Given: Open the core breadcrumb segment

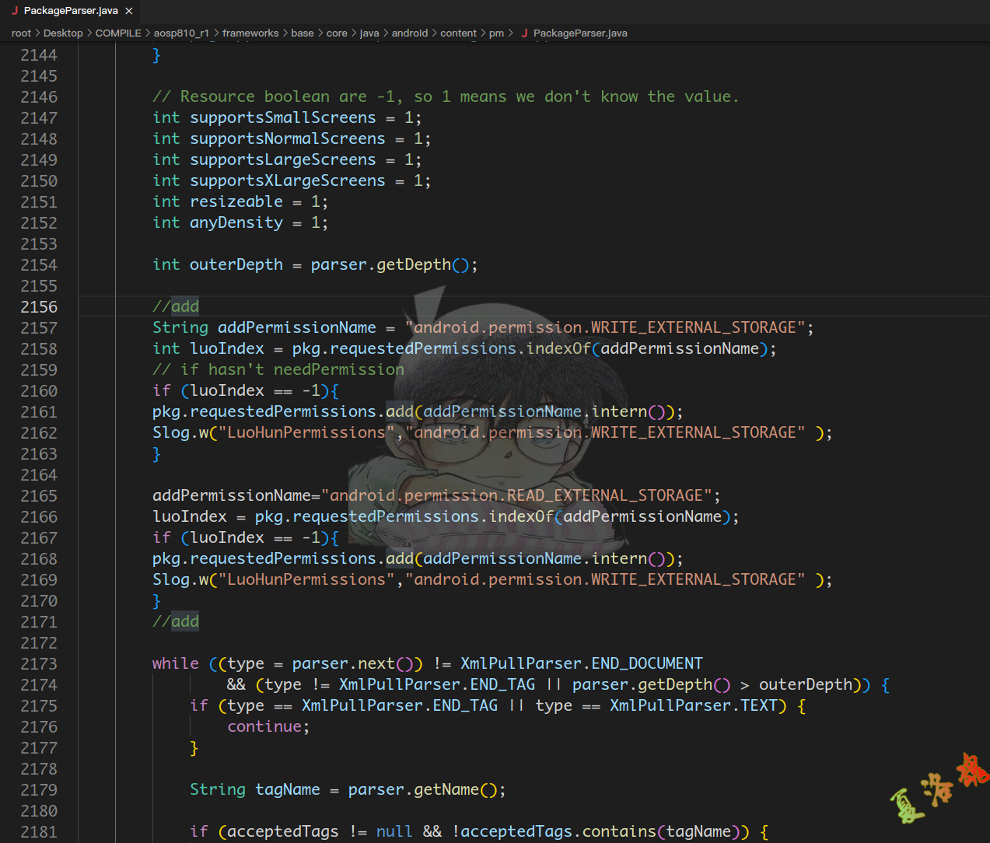Looking at the screenshot, I should tap(337, 33).
